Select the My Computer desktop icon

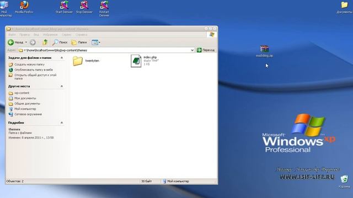(4, 9)
